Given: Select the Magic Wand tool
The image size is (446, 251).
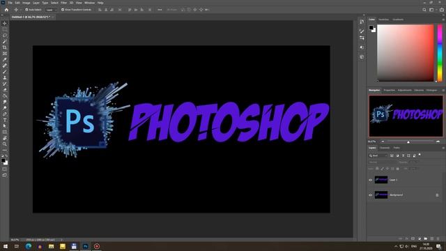Looking at the screenshot, I should pos(5,42).
